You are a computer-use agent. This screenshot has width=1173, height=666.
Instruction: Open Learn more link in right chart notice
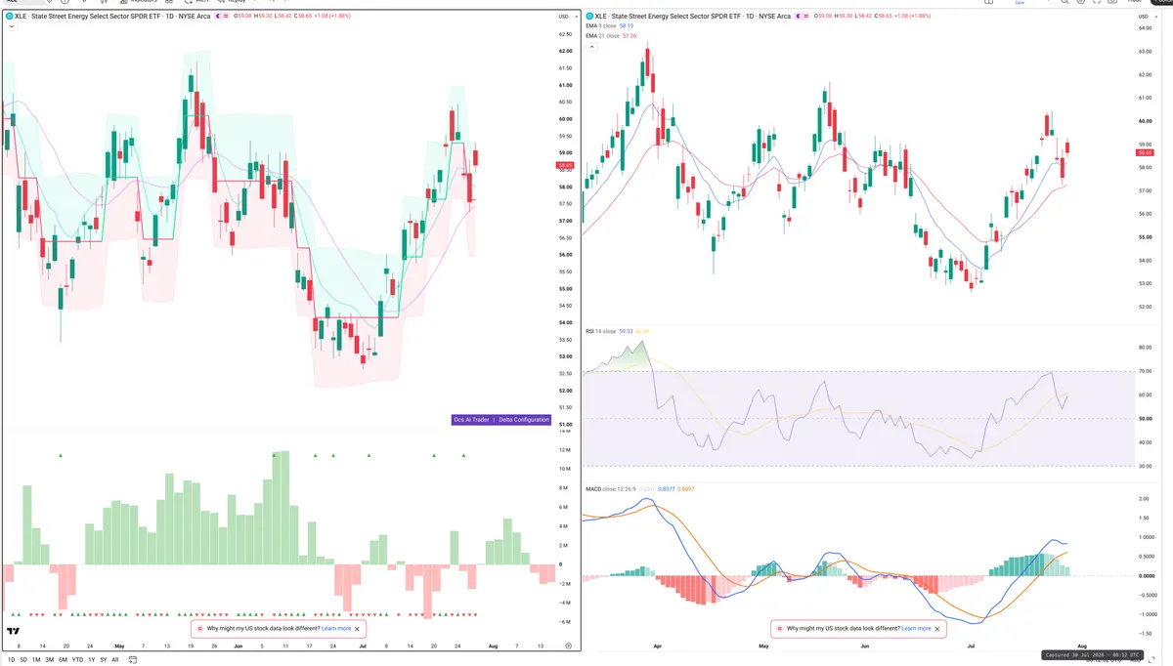point(916,629)
